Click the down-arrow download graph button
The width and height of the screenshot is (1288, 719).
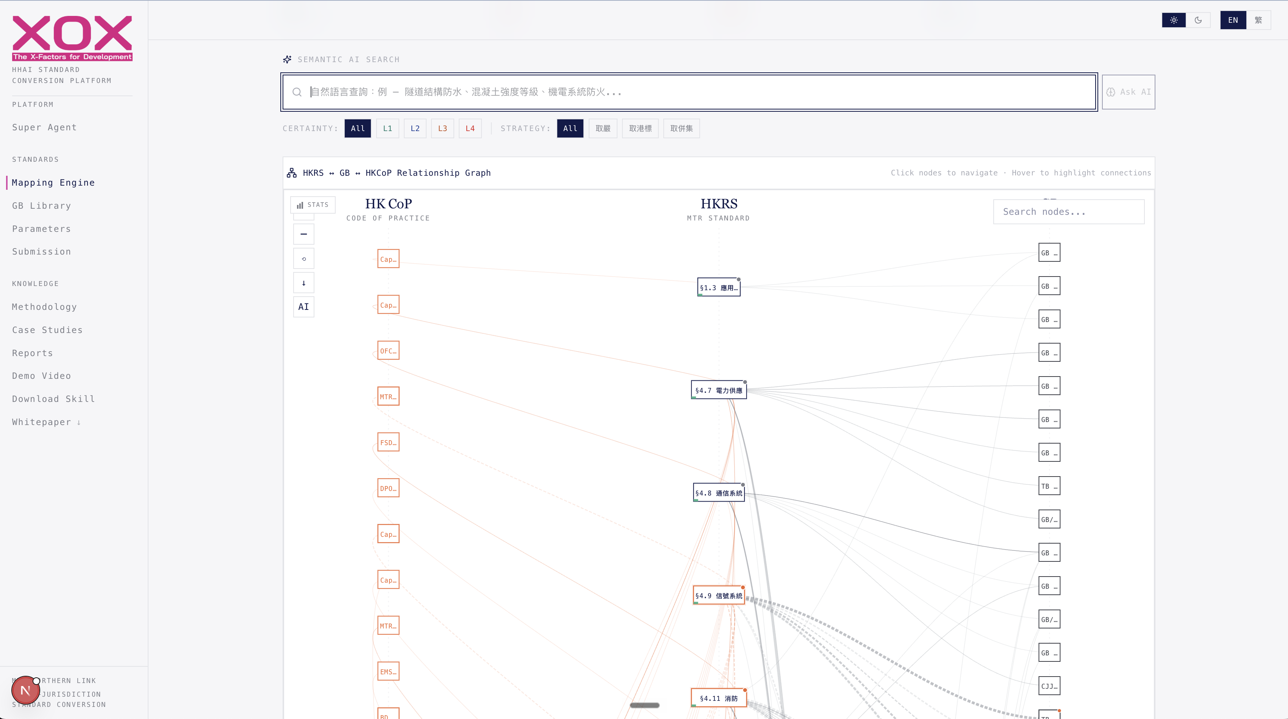(x=303, y=283)
